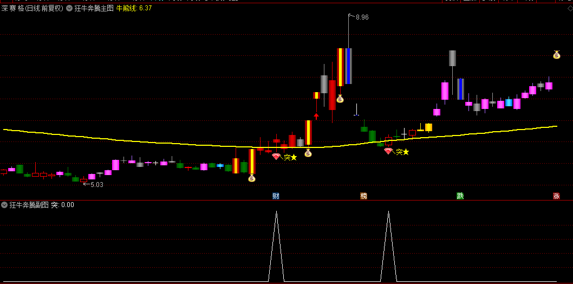Click the red 涨 info marker
Image resolution: width=573 pixels, height=284 pixels.
point(556,196)
